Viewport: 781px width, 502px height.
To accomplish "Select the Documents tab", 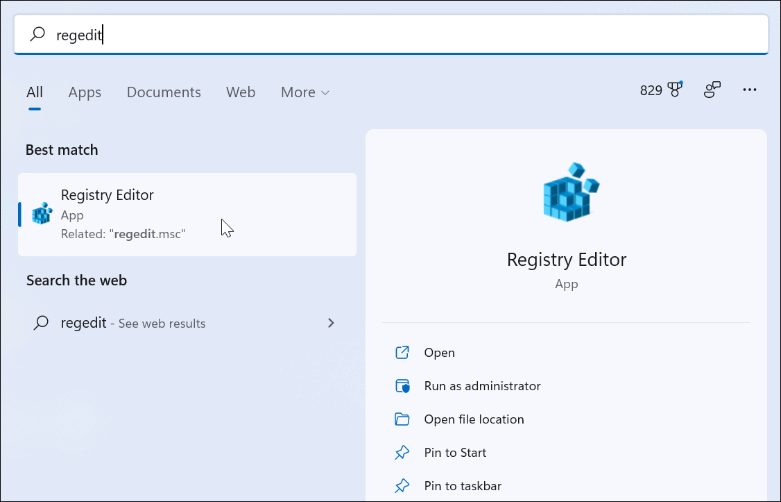I will pos(164,92).
